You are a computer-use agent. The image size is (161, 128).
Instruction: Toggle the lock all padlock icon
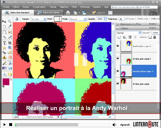[155, 37]
